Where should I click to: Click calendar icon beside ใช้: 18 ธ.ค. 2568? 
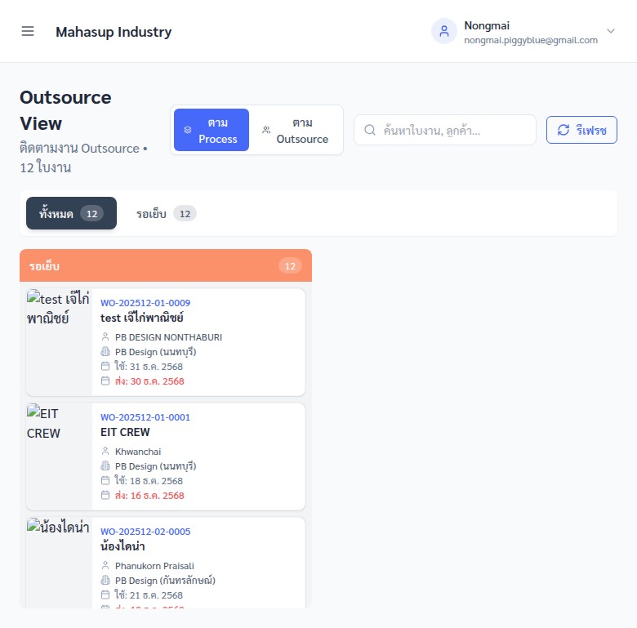tap(105, 480)
